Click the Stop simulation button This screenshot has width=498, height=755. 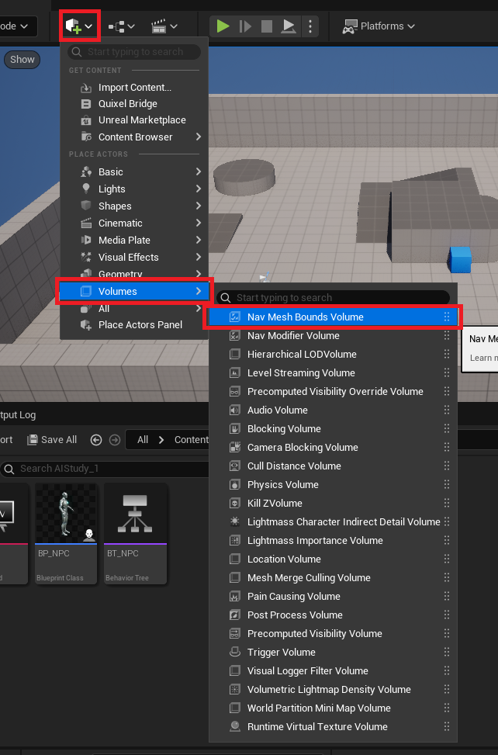tap(267, 26)
